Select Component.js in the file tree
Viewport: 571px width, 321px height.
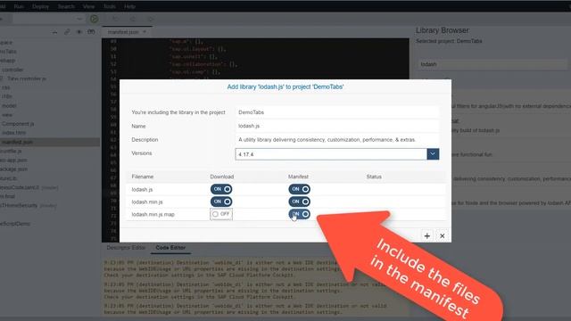pos(18,124)
